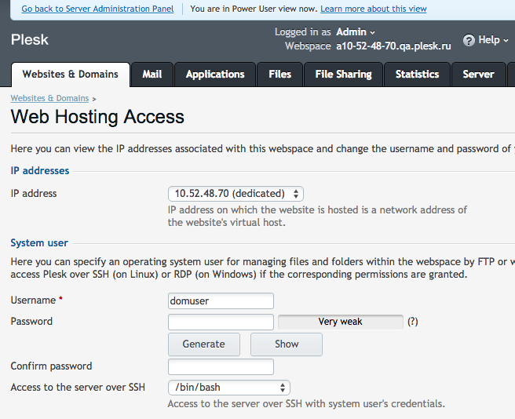Click the Plesk logo
The width and height of the screenshot is (515, 419).
click(30, 40)
